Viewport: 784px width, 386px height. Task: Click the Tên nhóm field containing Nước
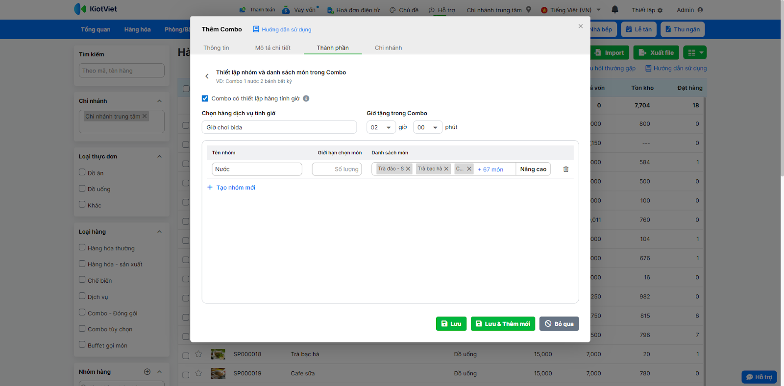[257, 169]
